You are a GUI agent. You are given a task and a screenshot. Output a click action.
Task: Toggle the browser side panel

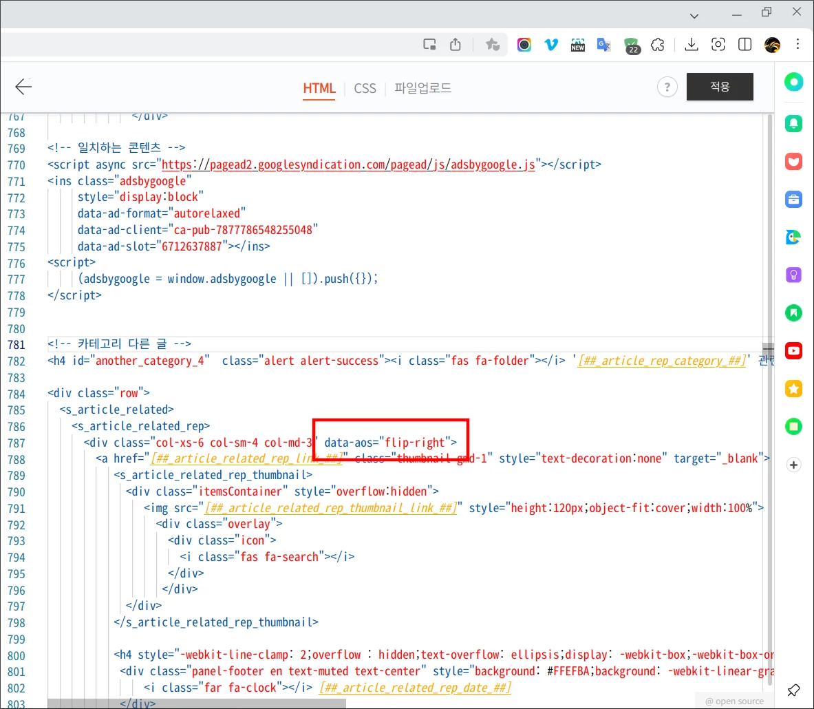pyautogui.click(x=745, y=45)
